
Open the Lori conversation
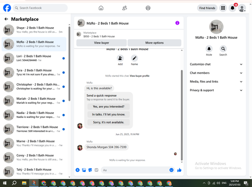pos(34,58)
